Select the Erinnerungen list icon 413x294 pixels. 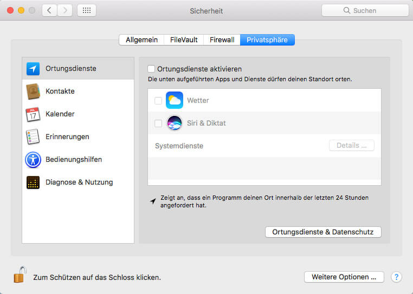(x=33, y=137)
